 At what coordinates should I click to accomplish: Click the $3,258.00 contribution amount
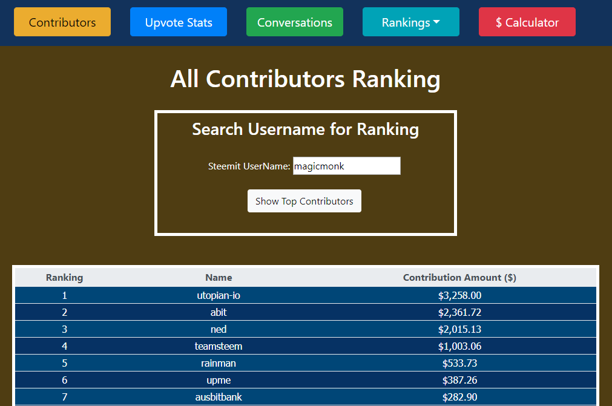459,295
